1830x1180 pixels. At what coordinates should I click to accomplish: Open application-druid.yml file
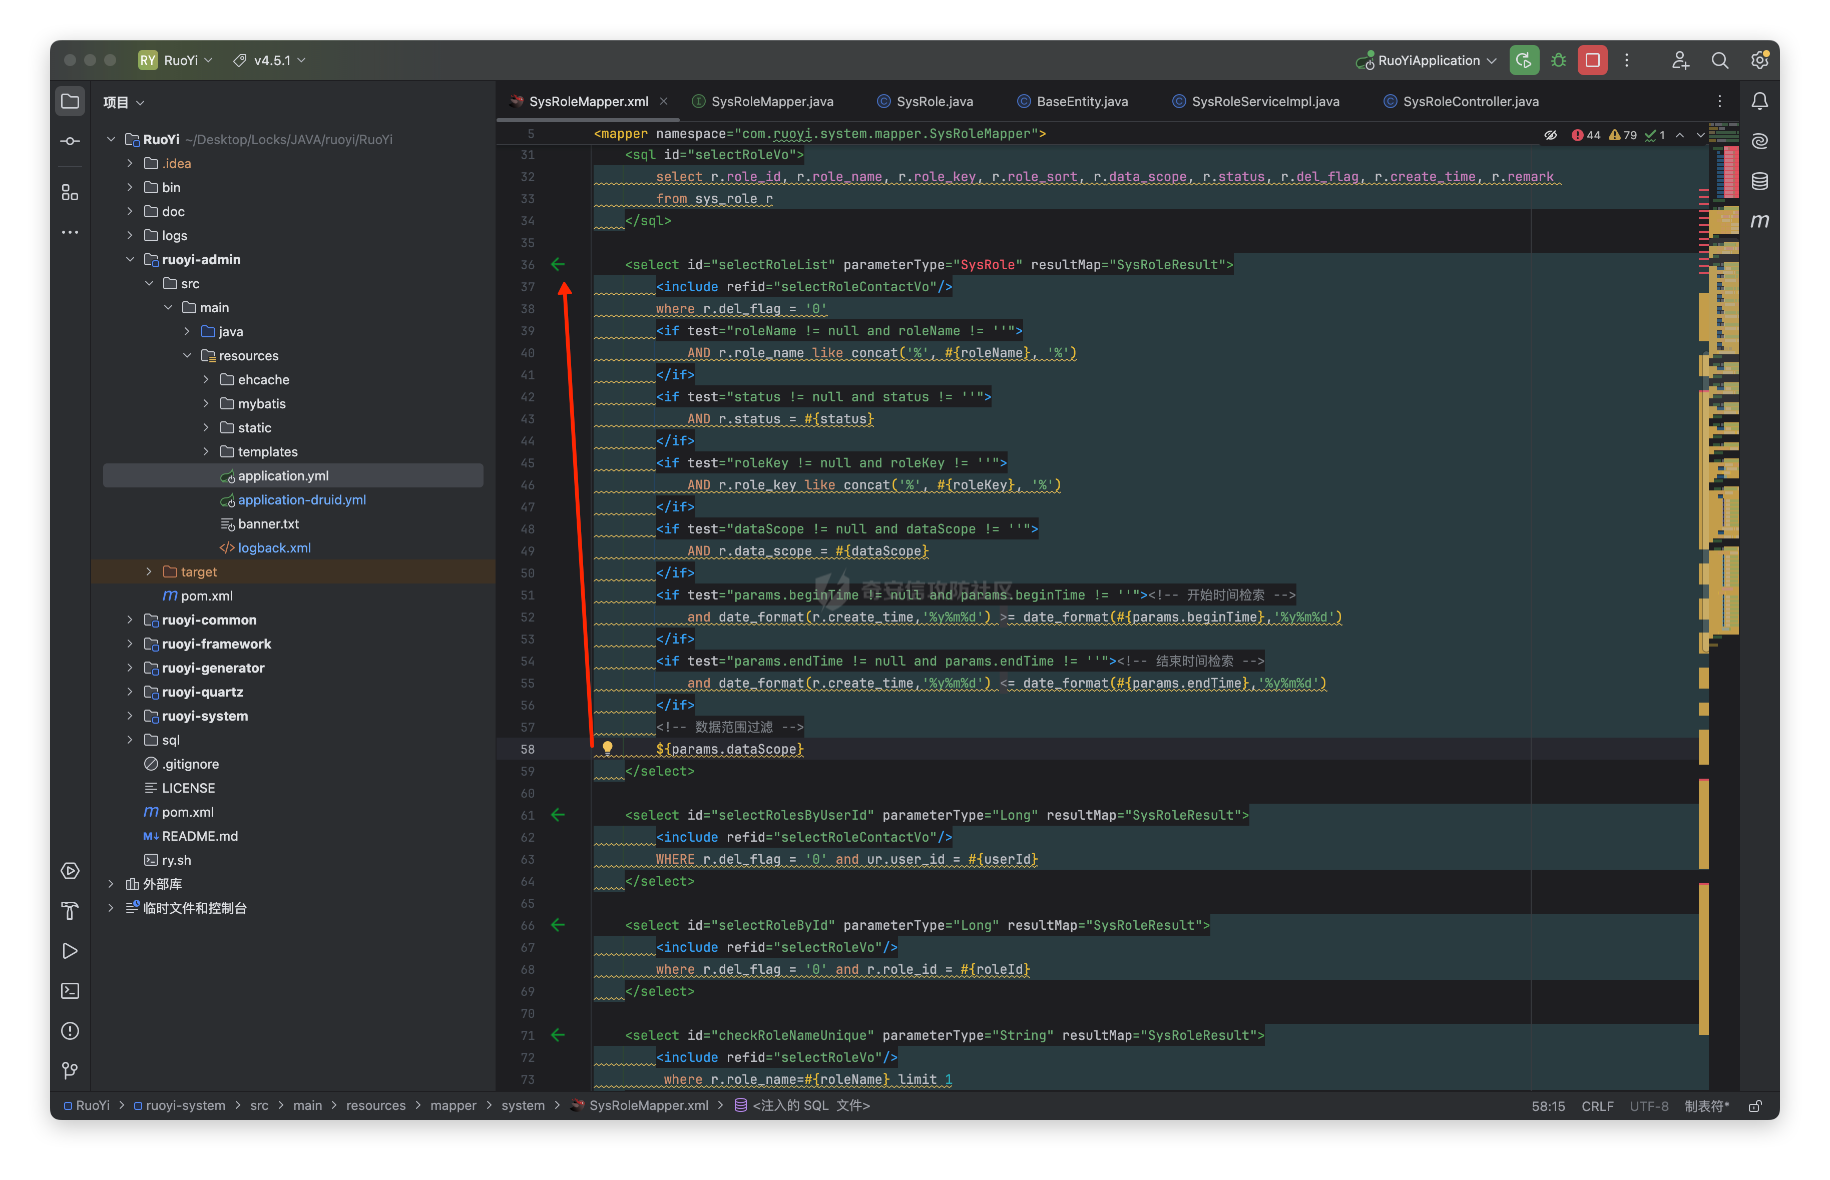[301, 499]
